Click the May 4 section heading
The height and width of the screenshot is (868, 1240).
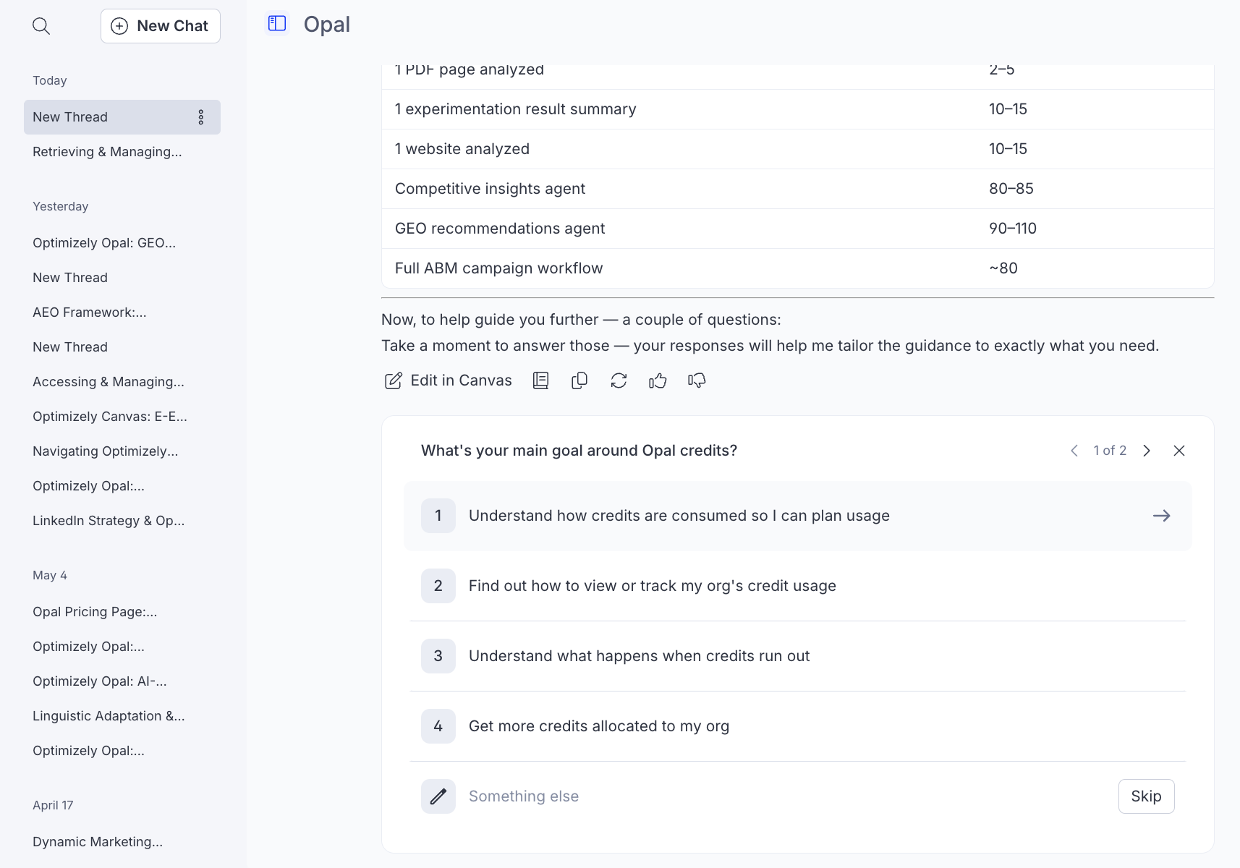click(50, 575)
